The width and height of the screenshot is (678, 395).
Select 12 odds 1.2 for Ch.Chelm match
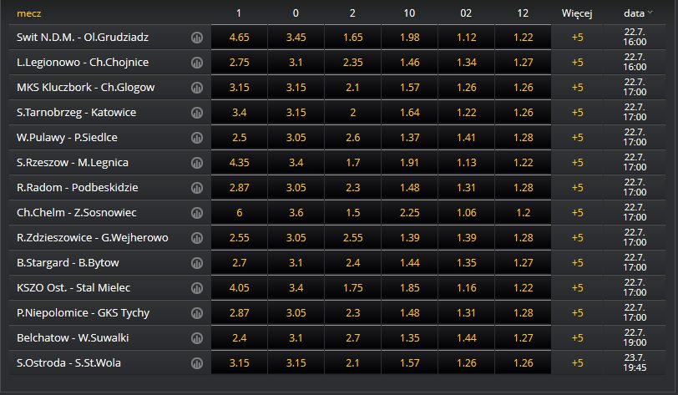coord(523,212)
